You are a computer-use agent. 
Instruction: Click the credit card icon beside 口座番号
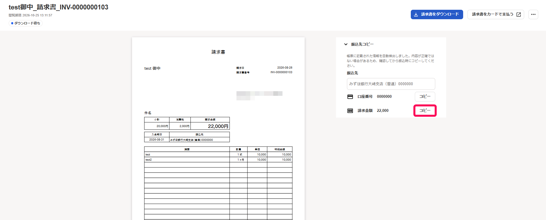350,97
